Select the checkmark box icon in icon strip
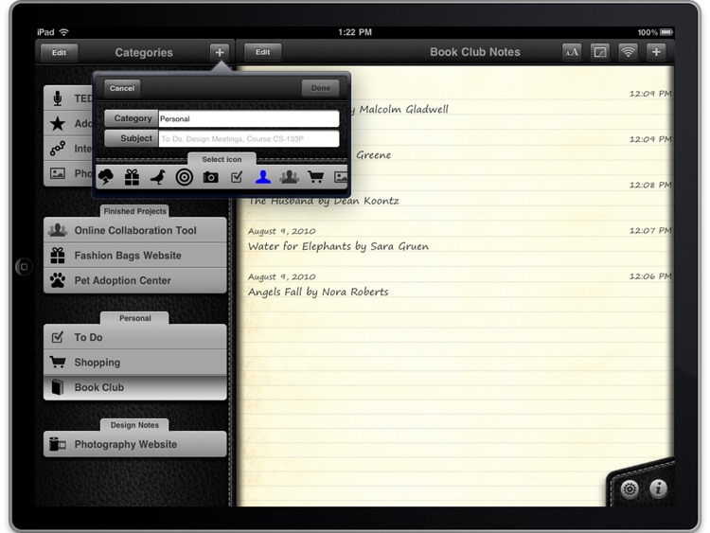The image size is (710, 533). pyautogui.click(x=237, y=177)
